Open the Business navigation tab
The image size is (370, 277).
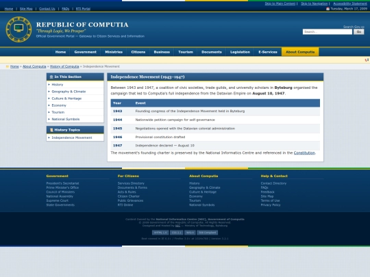point(162,52)
